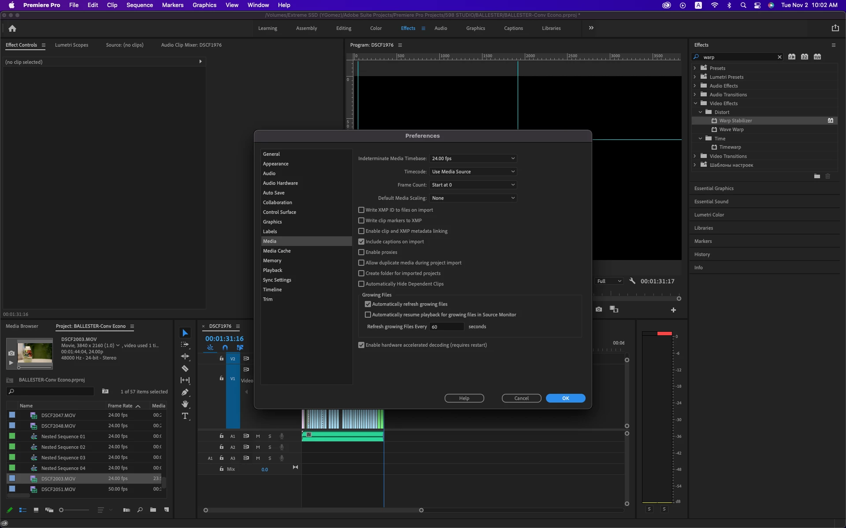The height and width of the screenshot is (528, 846).
Task: Click the Home icon in workspace bar
Action: [12, 28]
